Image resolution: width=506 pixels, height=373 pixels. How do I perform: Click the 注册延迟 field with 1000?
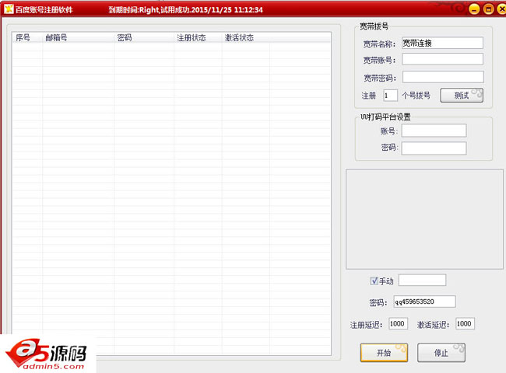pos(398,324)
